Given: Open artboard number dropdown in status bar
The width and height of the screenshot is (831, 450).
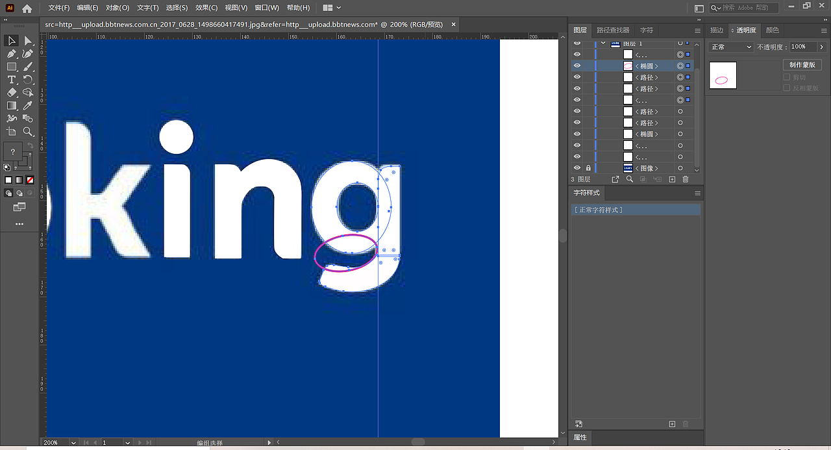Looking at the screenshot, I should pos(127,442).
